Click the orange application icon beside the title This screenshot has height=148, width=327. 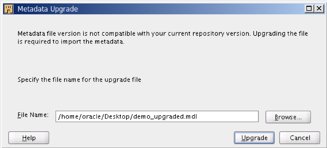click(9, 9)
